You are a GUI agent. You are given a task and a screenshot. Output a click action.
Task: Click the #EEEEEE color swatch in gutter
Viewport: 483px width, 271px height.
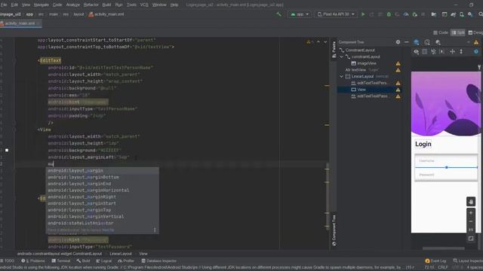pos(7,151)
